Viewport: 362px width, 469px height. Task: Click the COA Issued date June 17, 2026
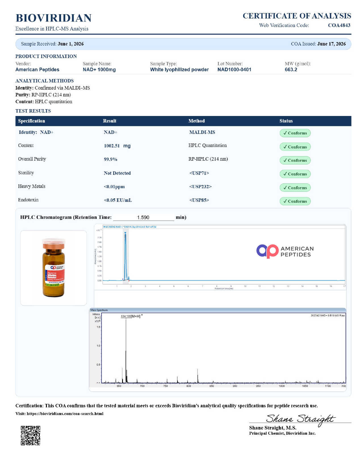[331, 44]
